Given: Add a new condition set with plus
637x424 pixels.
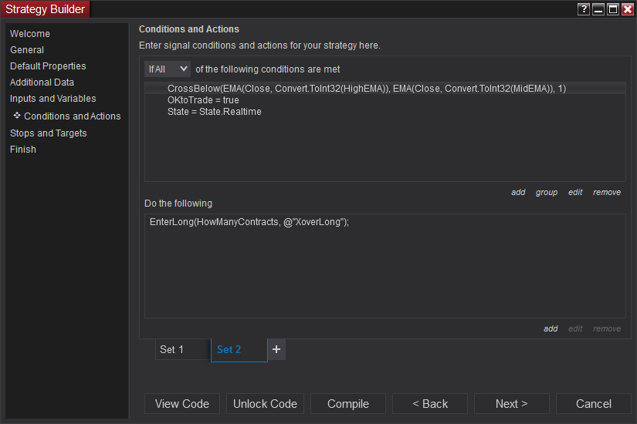Looking at the screenshot, I should click(276, 349).
